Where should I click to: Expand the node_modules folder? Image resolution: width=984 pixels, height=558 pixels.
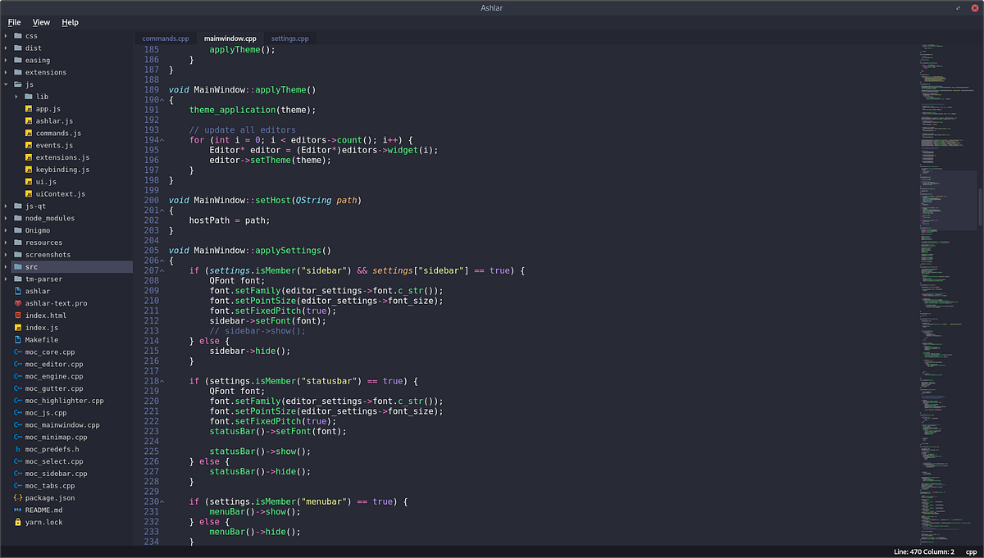click(7, 218)
